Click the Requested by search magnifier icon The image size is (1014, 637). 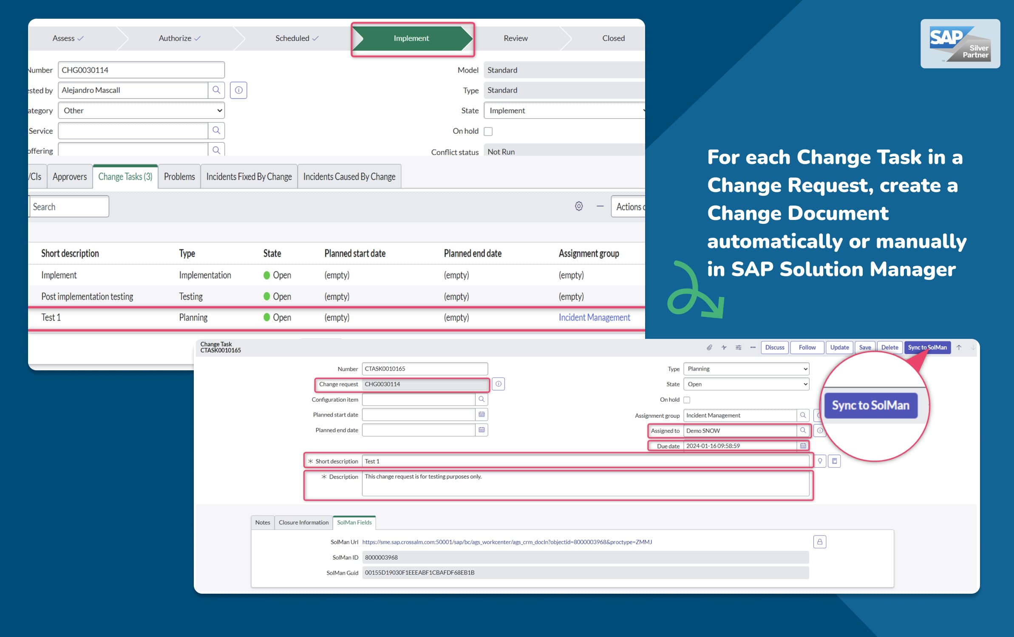pos(216,90)
